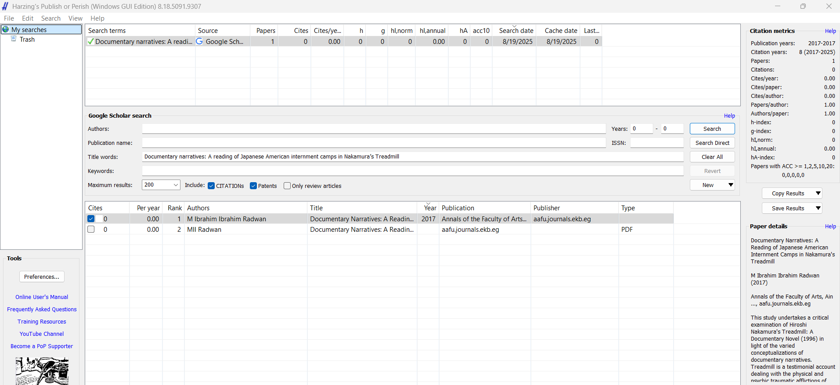Image resolution: width=840 pixels, height=385 pixels.
Task: Uncheck the M Ibrahim Ibrahim Radwan result row
Action: (91, 219)
